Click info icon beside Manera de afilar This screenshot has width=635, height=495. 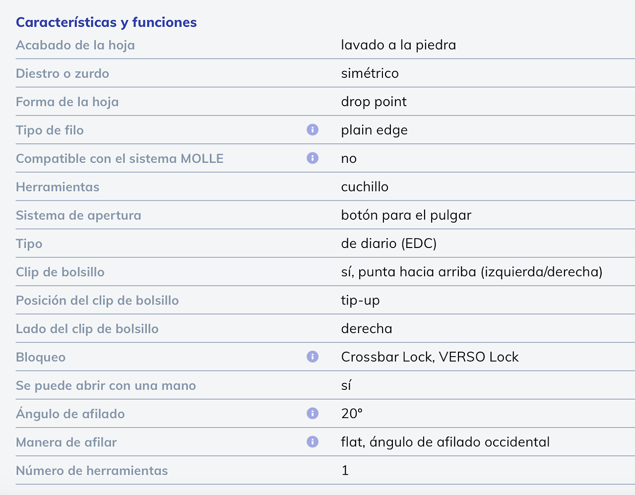click(313, 441)
